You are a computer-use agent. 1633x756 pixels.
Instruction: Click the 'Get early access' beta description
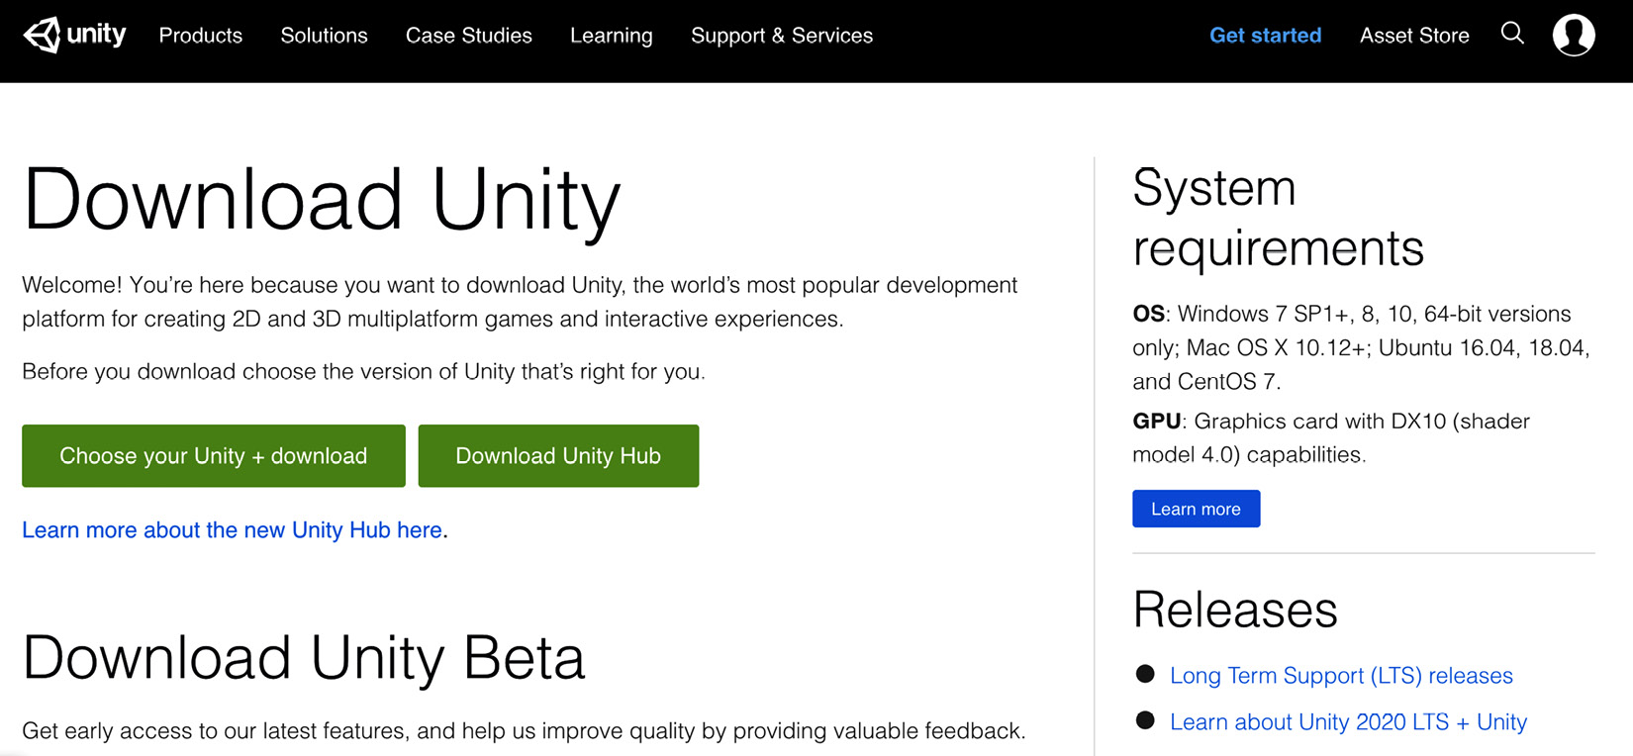tap(524, 731)
